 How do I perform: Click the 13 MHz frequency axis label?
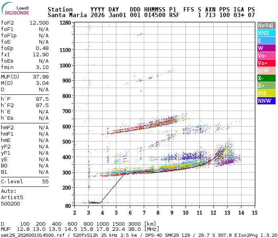click(227, 213)
